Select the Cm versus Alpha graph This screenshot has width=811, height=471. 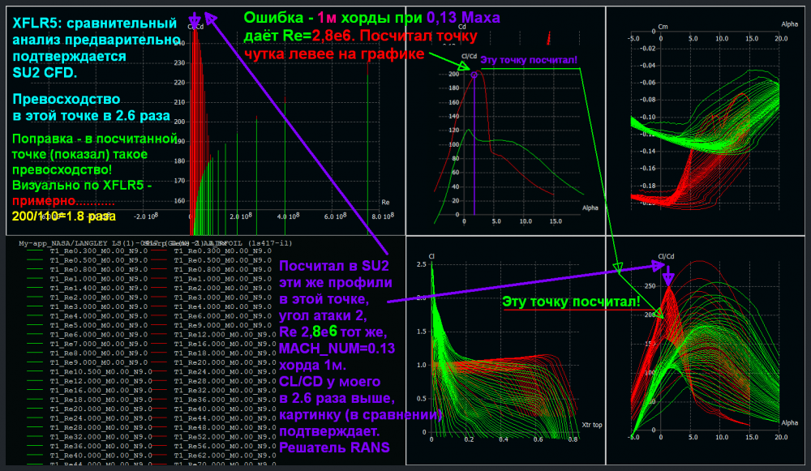(706, 121)
